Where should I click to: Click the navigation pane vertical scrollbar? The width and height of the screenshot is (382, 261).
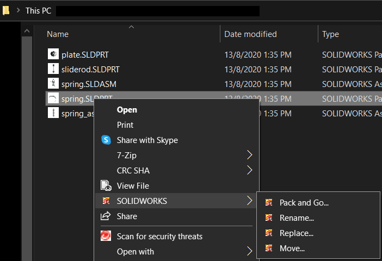27,148
